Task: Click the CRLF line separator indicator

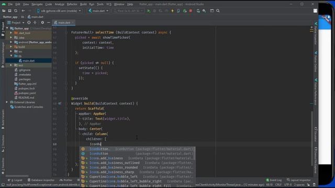Action: [x=278, y=185]
